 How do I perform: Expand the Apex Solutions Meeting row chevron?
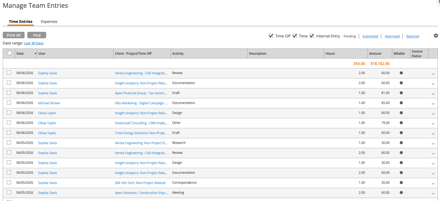tap(433, 193)
